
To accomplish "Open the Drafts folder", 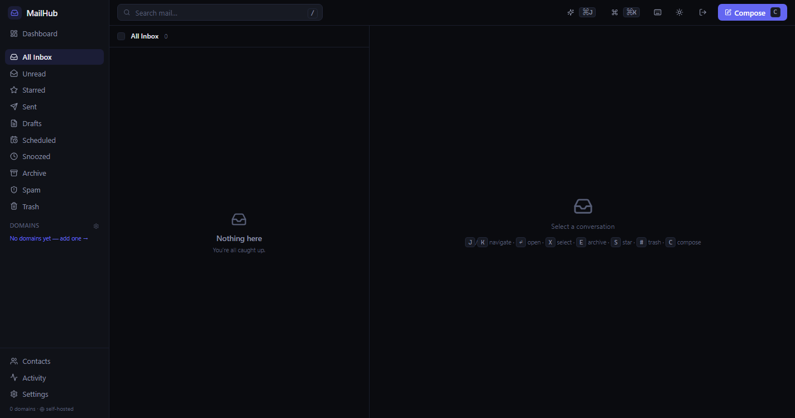I will tap(54, 123).
